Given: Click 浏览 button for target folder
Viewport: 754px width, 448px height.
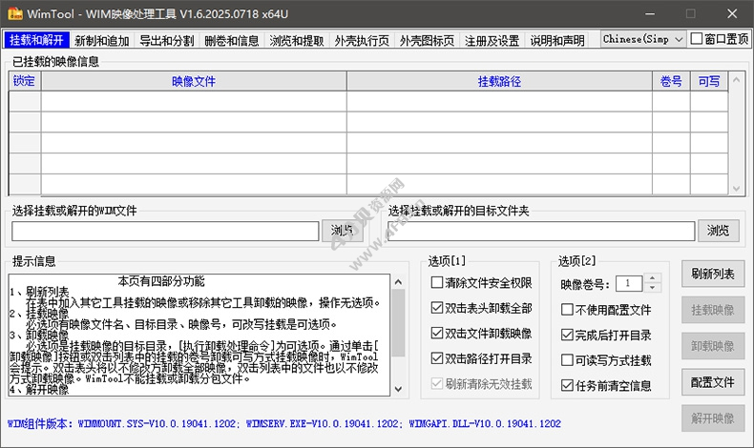Looking at the screenshot, I should [719, 231].
